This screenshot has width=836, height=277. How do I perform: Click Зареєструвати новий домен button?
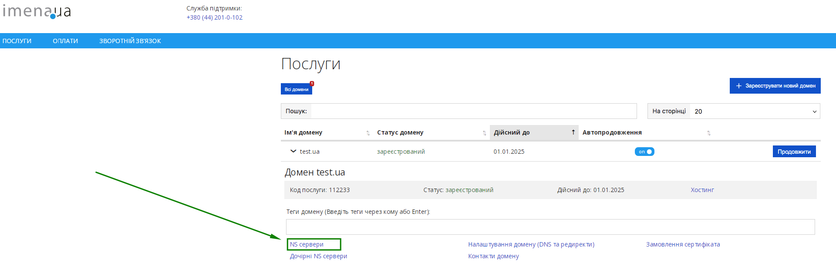(x=775, y=86)
